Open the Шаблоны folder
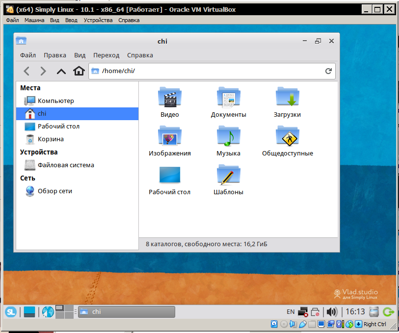The image size is (399, 333). (228, 179)
